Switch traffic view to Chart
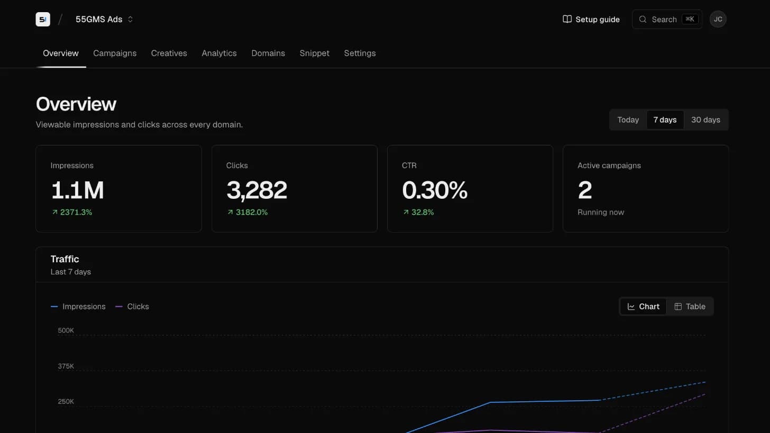 [x=643, y=307]
